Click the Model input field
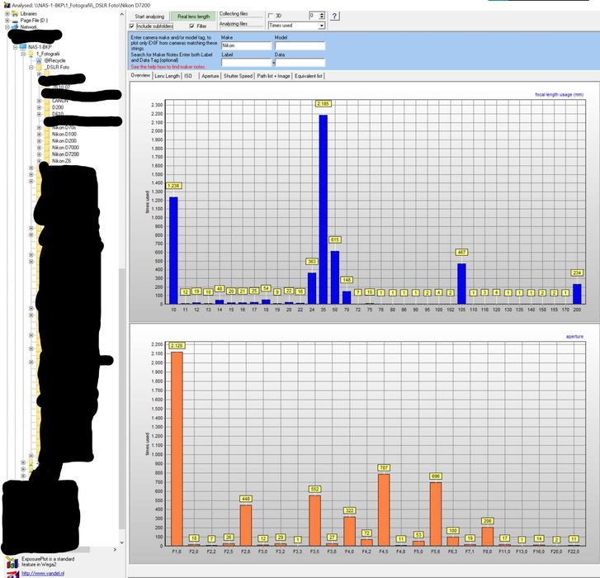The width and height of the screenshot is (600, 578). tap(300, 45)
